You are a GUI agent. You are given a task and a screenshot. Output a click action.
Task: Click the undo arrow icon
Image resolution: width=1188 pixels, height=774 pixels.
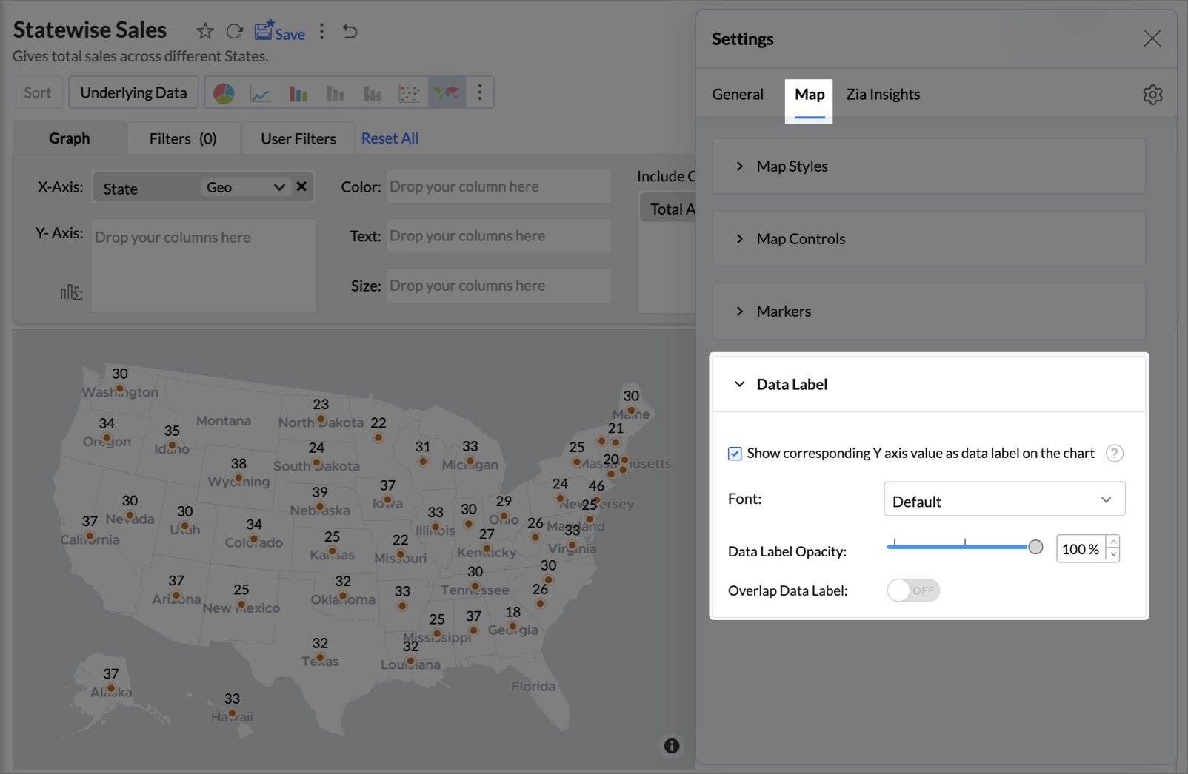point(350,31)
